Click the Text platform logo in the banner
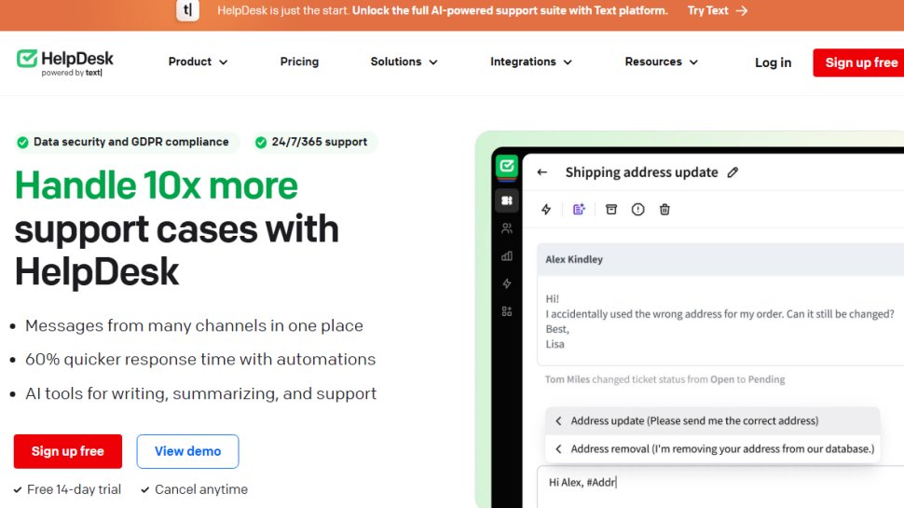904x508 pixels. [187, 10]
